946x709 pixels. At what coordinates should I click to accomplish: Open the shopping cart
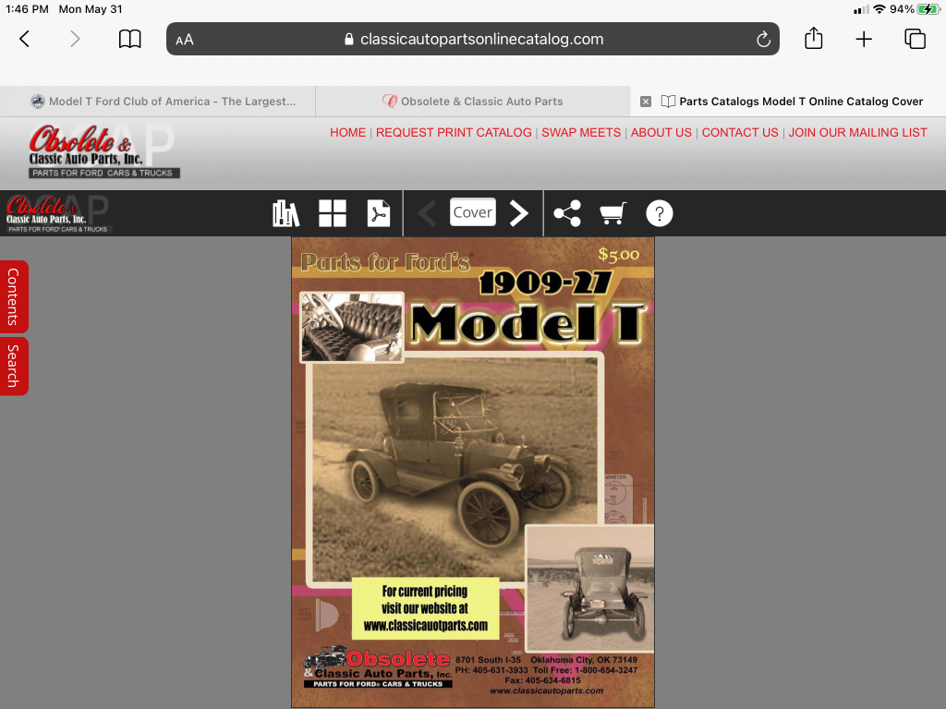[612, 213]
